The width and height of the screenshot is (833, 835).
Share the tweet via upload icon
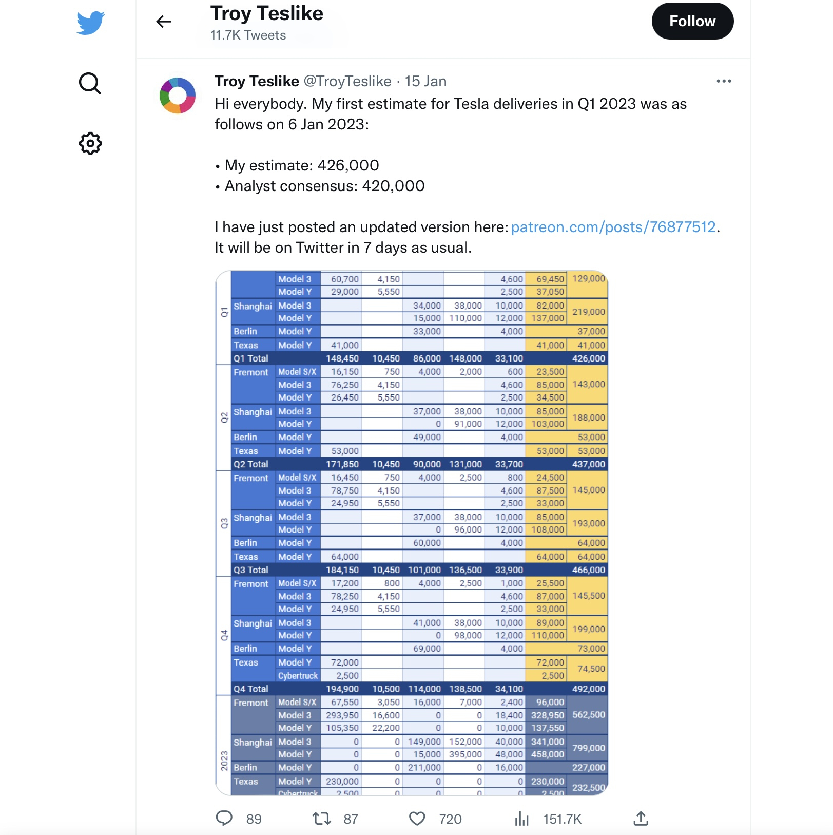coord(641,818)
